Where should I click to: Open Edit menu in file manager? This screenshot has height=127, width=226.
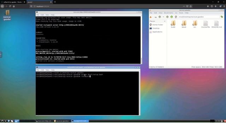tap(155, 13)
